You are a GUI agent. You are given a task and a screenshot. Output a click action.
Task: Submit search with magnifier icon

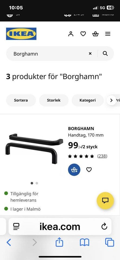105,54
